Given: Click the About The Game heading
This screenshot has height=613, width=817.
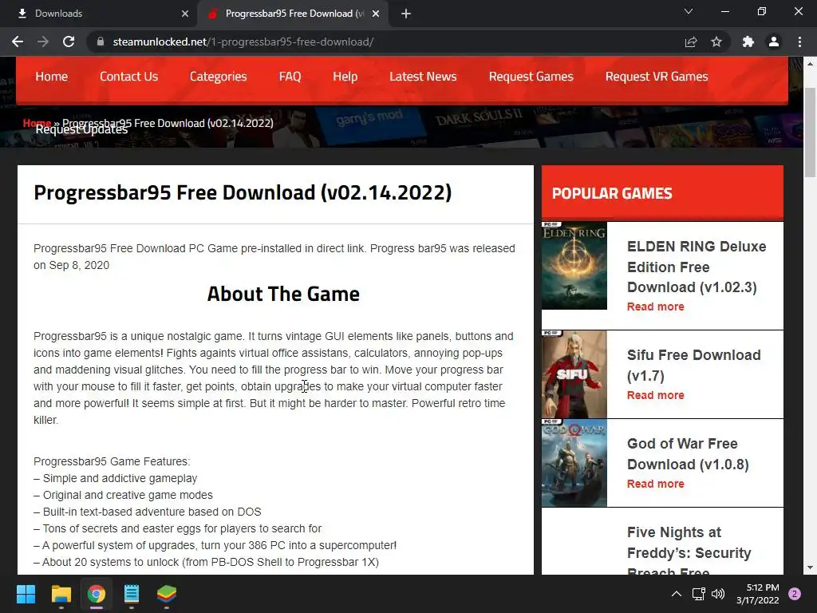Looking at the screenshot, I should coord(283,294).
